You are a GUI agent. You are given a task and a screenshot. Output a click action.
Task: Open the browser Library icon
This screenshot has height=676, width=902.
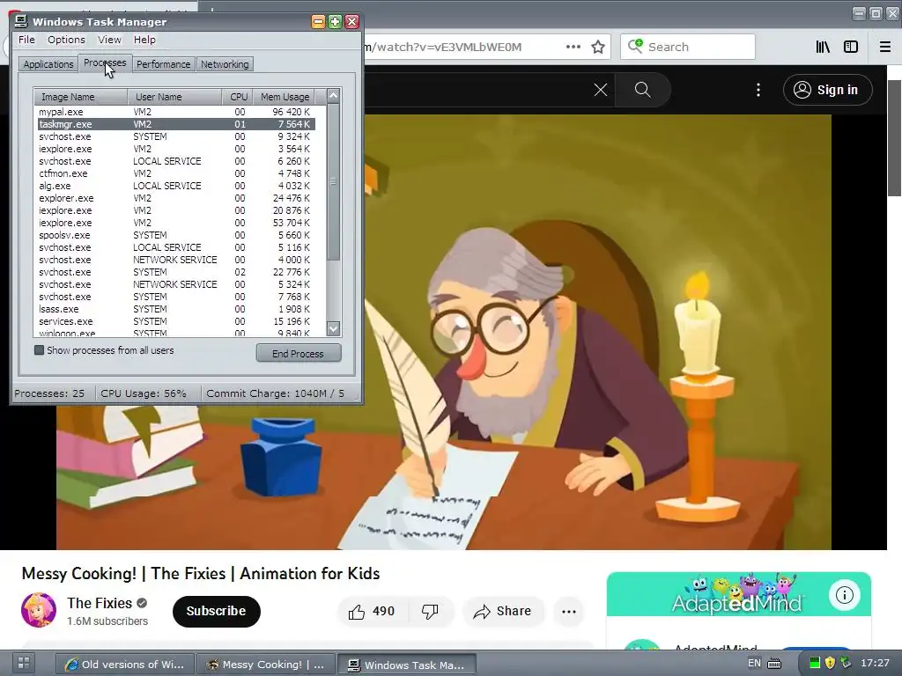pyautogui.click(x=823, y=47)
